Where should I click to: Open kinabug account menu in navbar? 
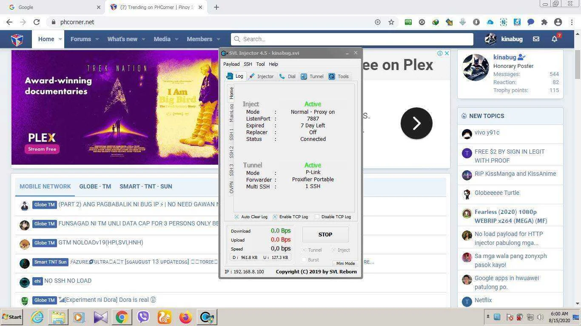504,39
